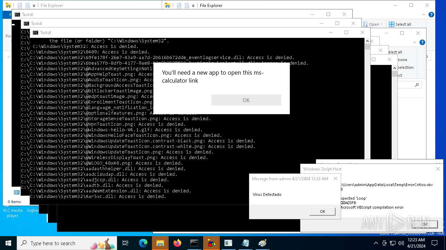446x250 pixels.
Task: Click New folder quick-access icon in second File Explorer
Action: coord(187,6)
